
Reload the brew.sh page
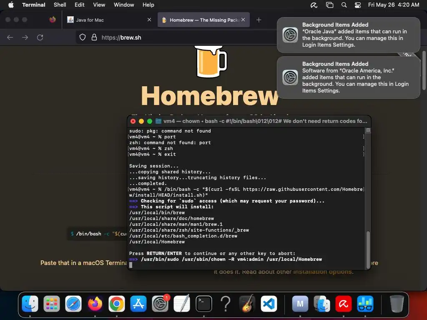tap(40, 37)
